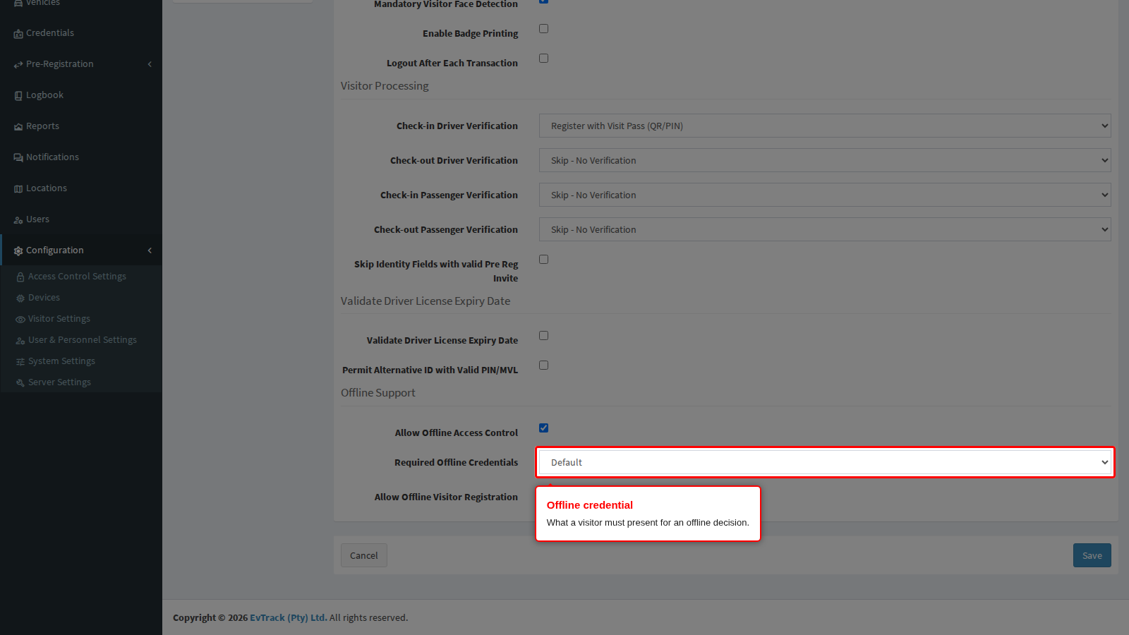Open Logbook menu item
The image size is (1129, 635).
click(81, 95)
